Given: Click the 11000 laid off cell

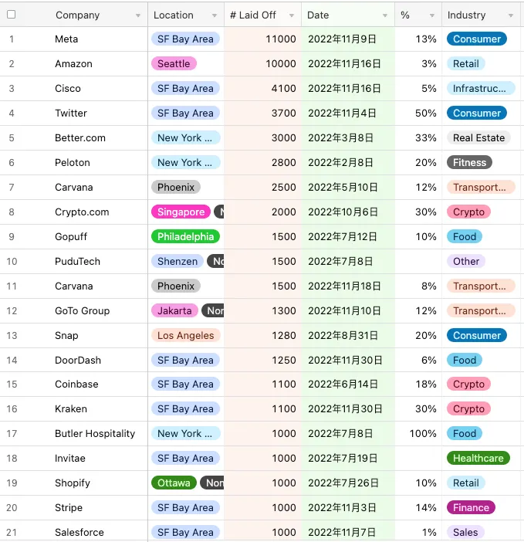Looking at the screenshot, I should [x=280, y=39].
